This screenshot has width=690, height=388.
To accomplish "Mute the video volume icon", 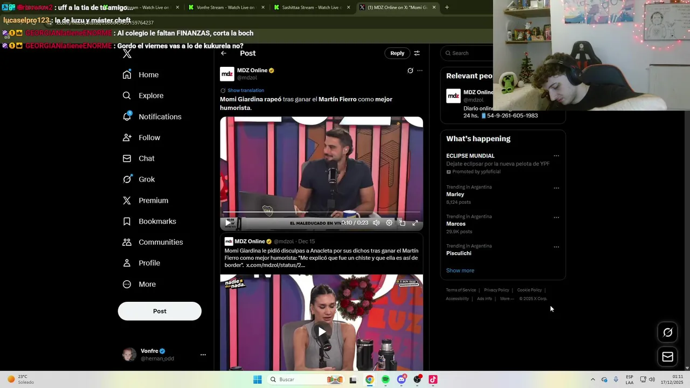I will coord(376,223).
